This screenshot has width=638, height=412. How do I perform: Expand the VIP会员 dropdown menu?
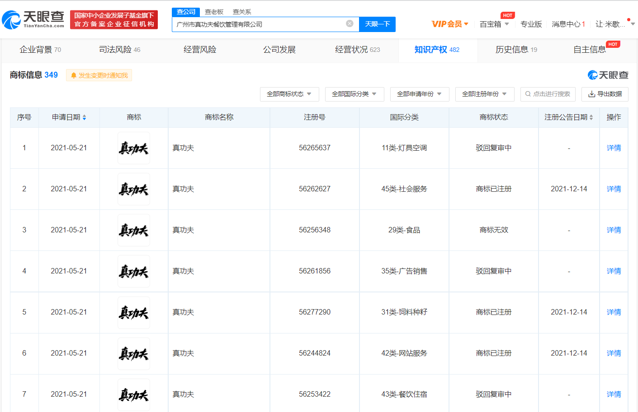click(450, 24)
